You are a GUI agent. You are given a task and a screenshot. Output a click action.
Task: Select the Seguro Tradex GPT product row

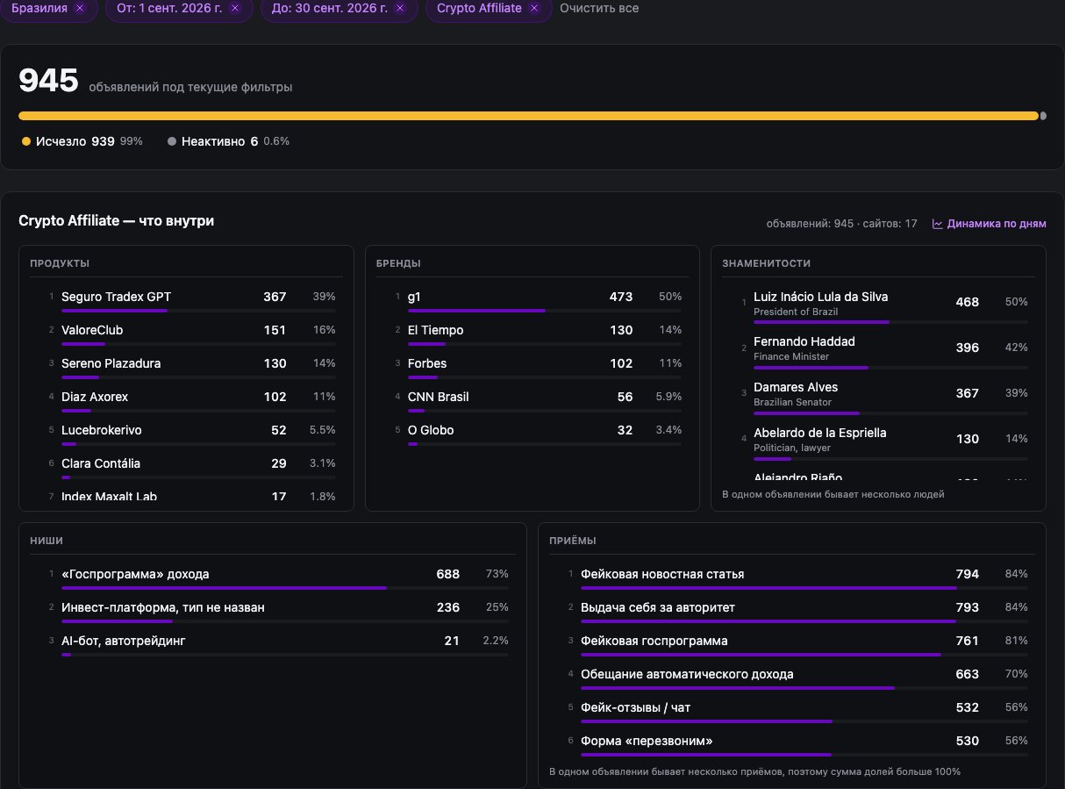click(x=186, y=299)
